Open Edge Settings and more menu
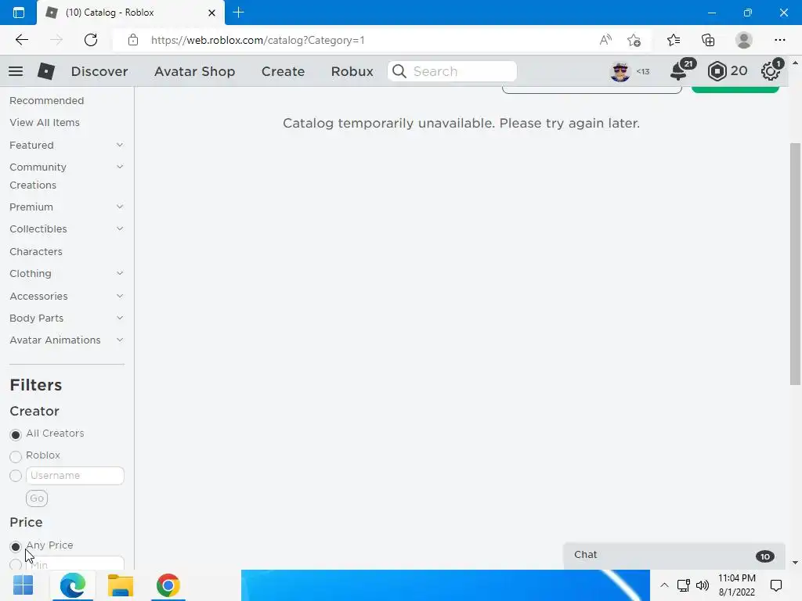 coord(779,40)
